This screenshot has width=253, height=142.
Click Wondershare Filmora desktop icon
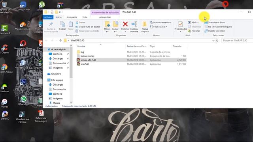point(23,117)
